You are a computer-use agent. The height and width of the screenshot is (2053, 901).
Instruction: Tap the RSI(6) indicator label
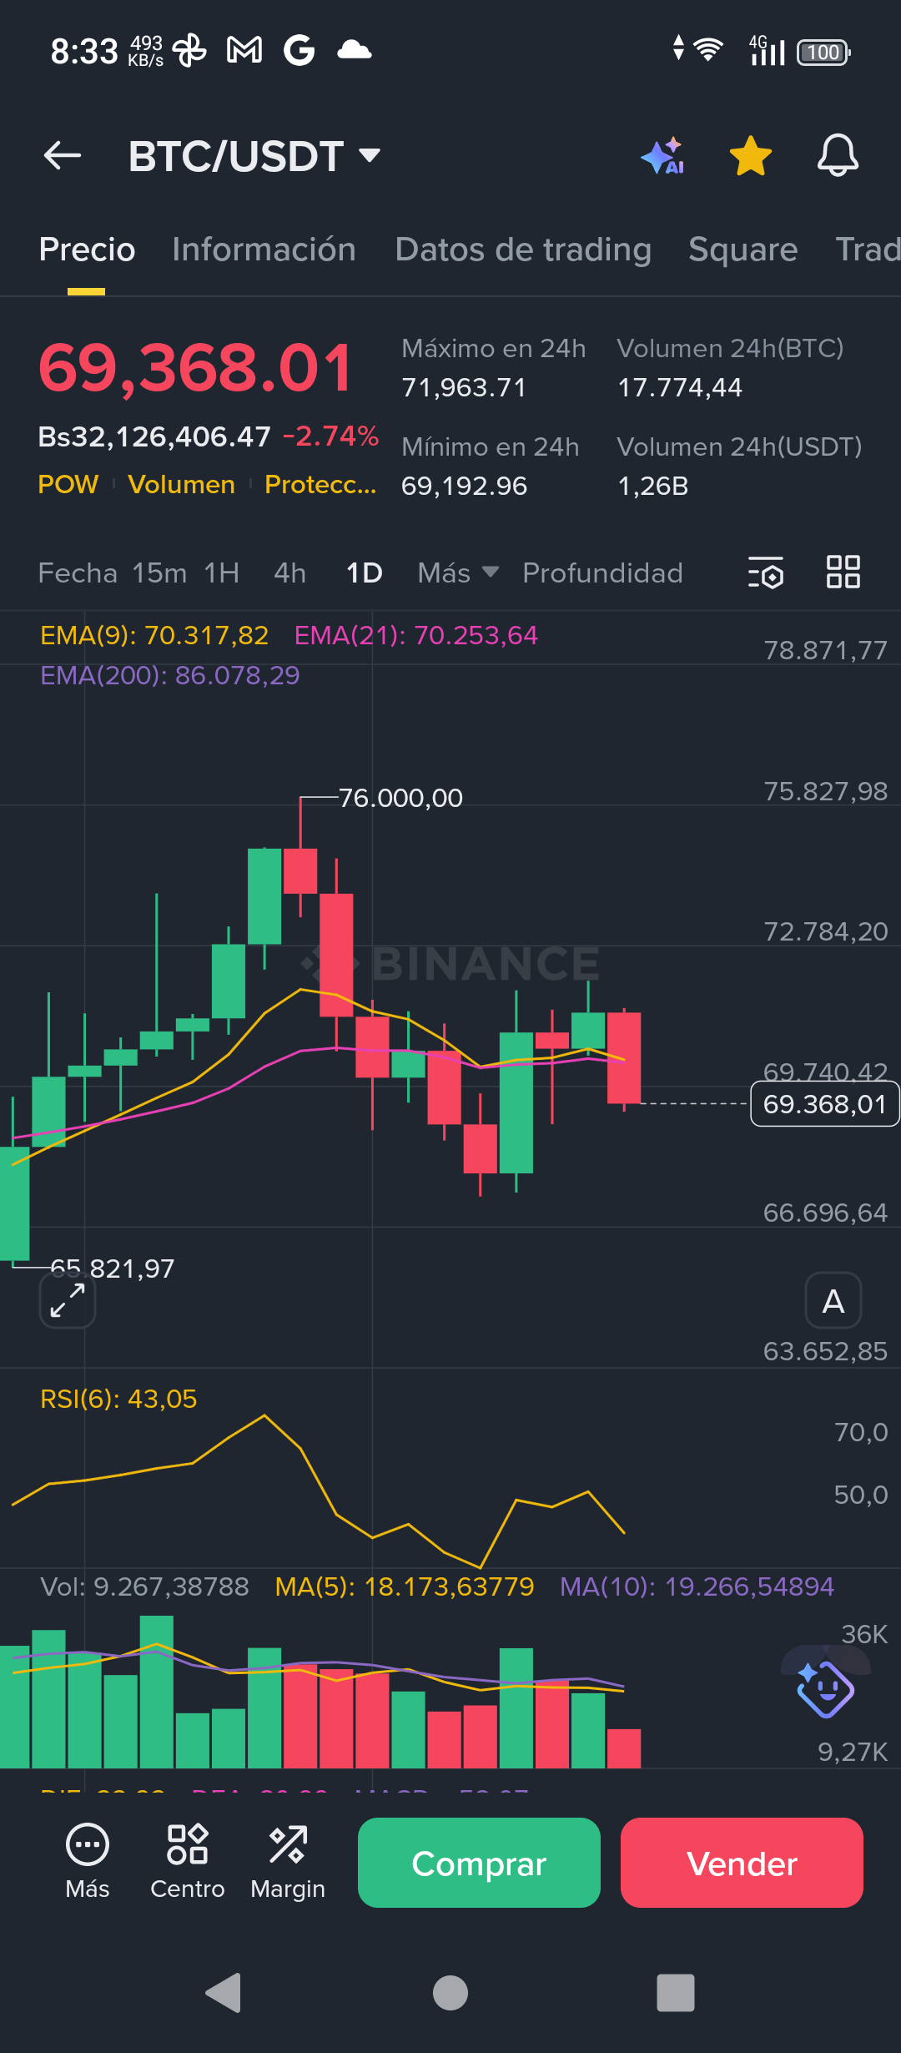coord(118,1399)
